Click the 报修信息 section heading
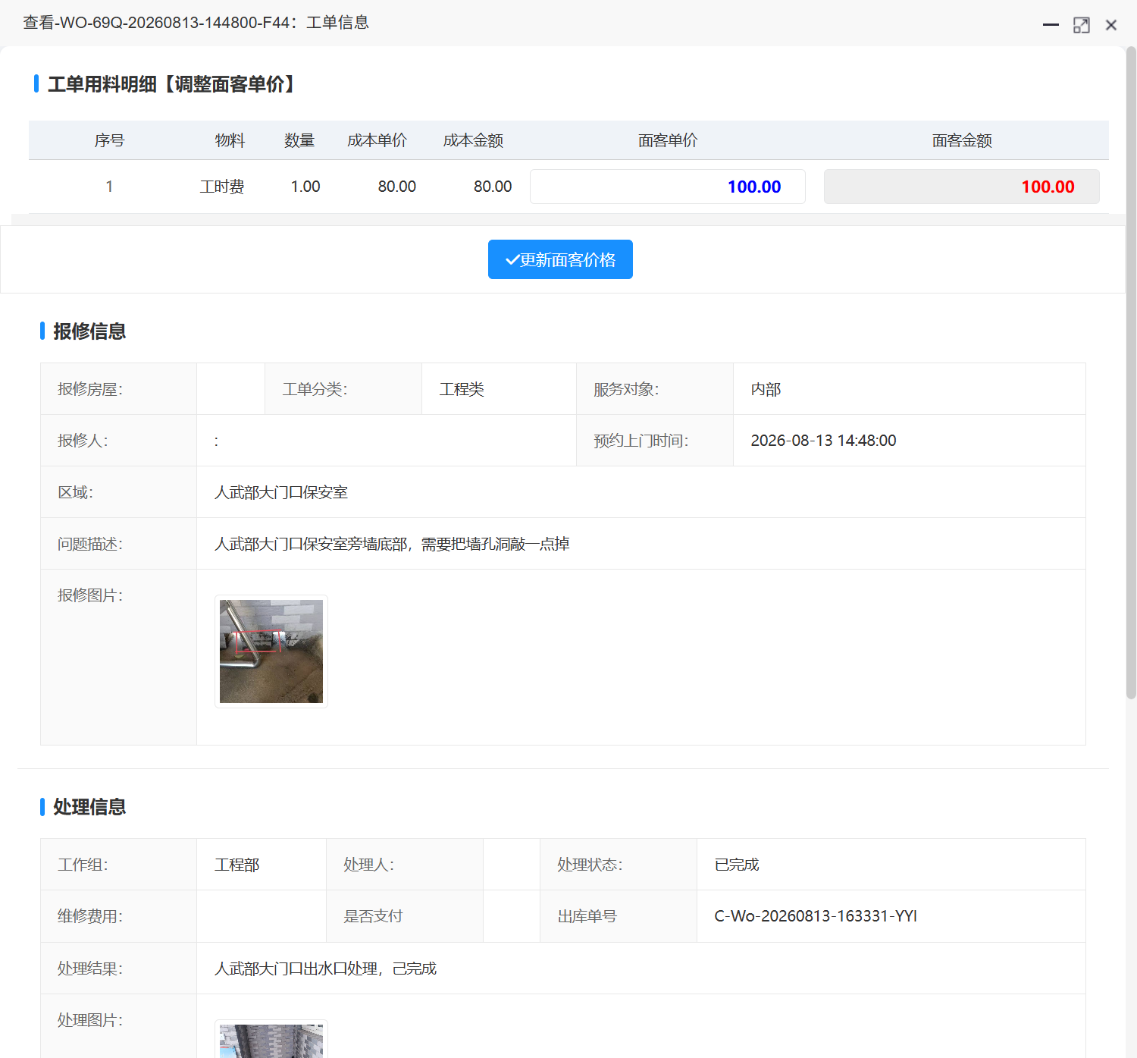This screenshot has width=1137, height=1058. (x=89, y=331)
